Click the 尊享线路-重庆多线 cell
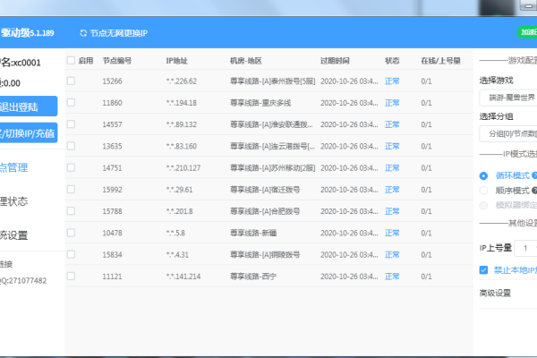 point(260,103)
